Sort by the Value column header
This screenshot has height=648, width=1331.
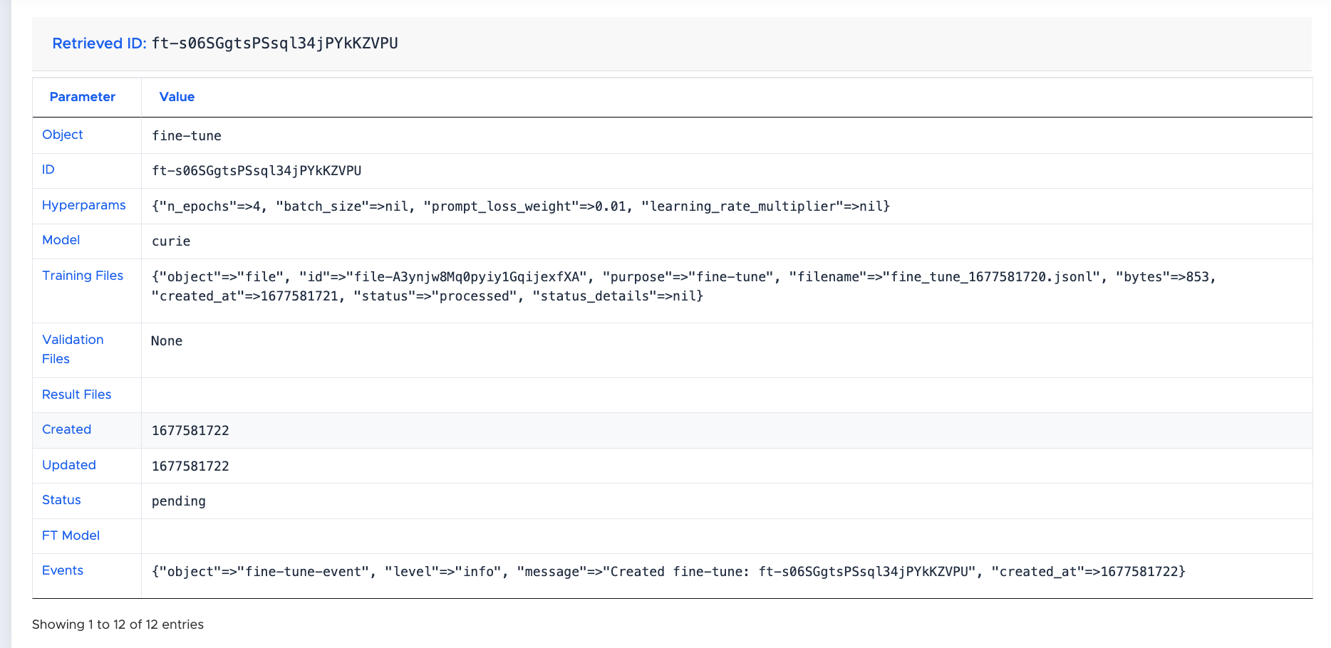[176, 97]
